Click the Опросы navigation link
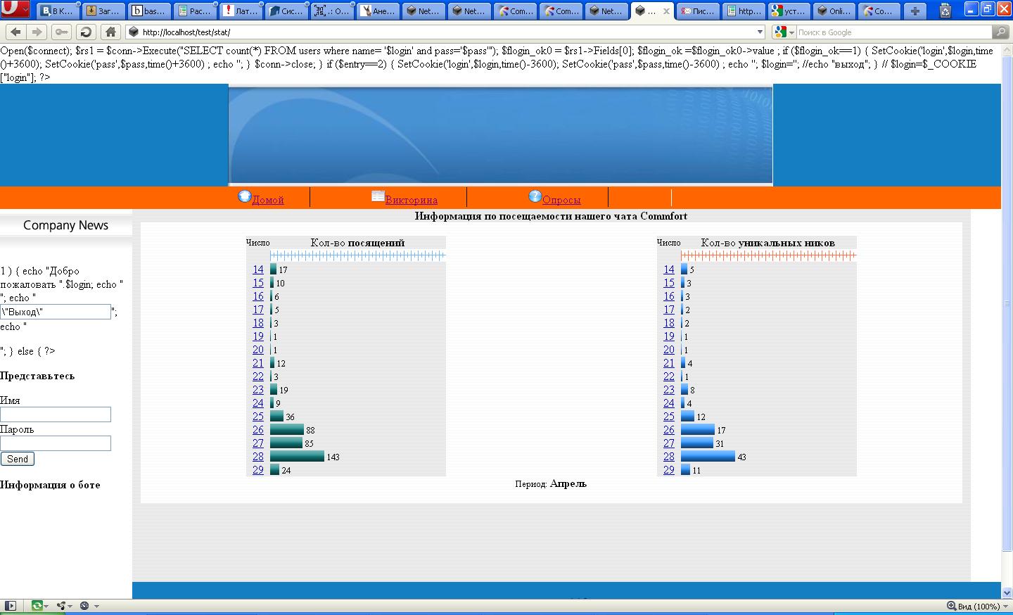Image resolution: width=1013 pixels, height=615 pixels. coord(561,200)
